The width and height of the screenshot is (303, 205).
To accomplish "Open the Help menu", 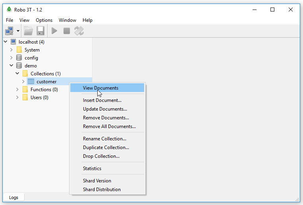I will pyautogui.click(x=87, y=20).
